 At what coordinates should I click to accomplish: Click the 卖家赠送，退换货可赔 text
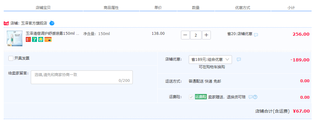pos(227,97)
